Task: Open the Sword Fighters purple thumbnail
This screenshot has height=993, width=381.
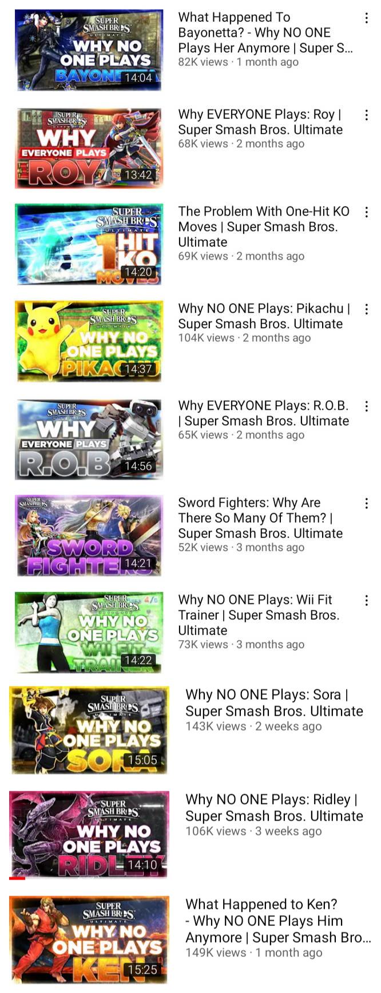Action: tap(89, 536)
